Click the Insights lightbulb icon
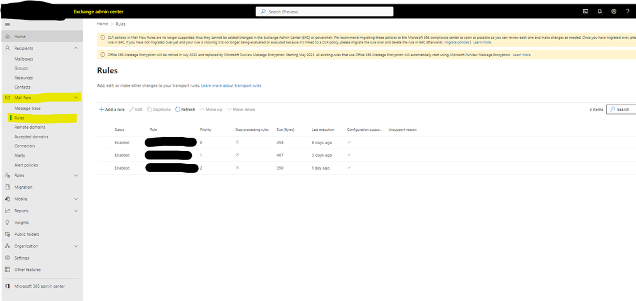The width and height of the screenshot is (636, 301). (7, 223)
